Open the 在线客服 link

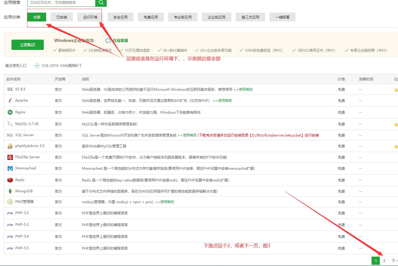(121, 41)
